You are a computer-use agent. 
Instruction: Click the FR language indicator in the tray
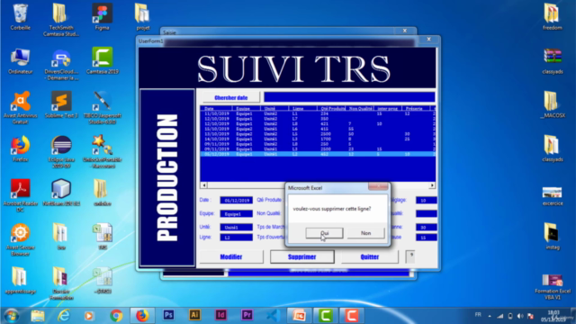478,315
